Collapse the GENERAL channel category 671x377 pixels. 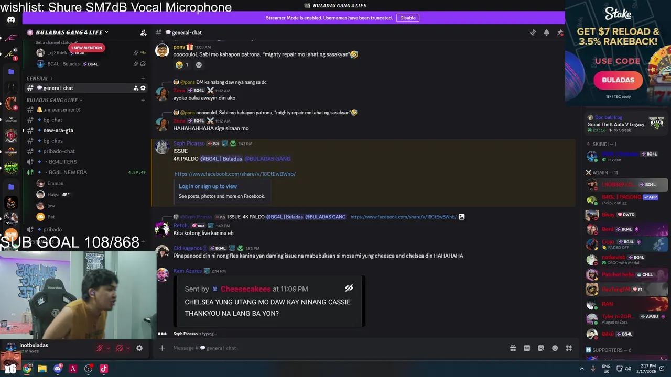[x=37, y=79]
